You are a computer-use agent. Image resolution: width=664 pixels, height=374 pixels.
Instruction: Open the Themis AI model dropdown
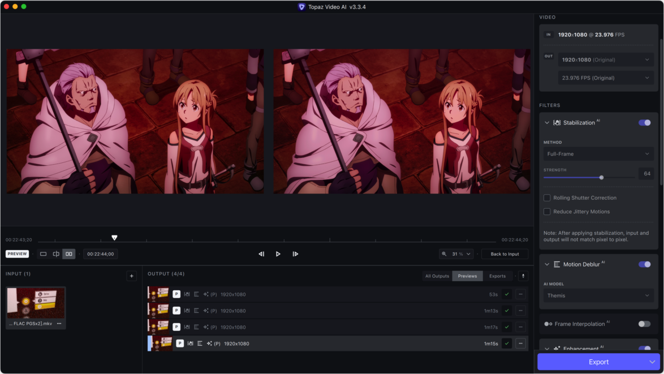pyautogui.click(x=598, y=295)
